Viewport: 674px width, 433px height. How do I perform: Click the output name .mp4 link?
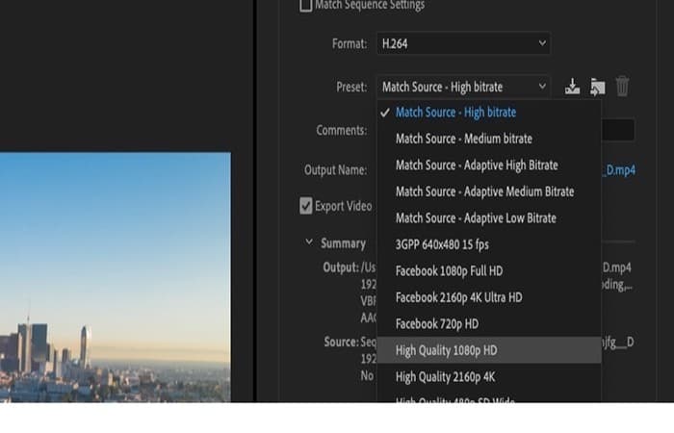[618, 170]
